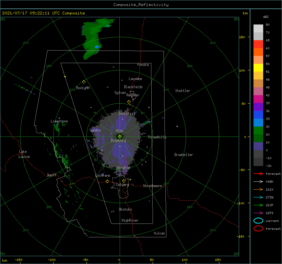This screenshot has width=282, height=264.
Task: Click the Sundre city label
Action: click(95, 130)
